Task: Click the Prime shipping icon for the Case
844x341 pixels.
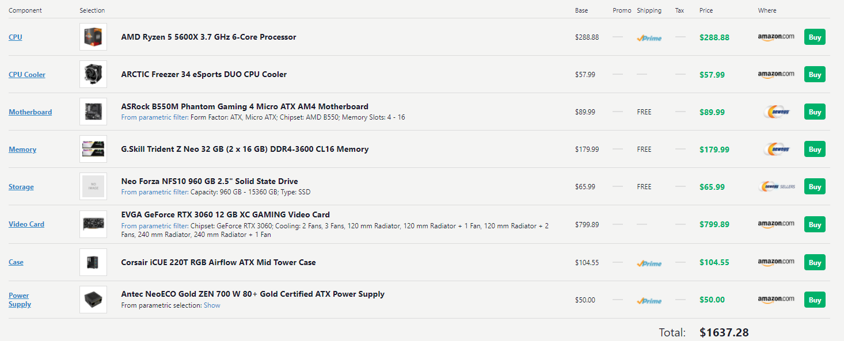Action: click(x=649, y=263)
